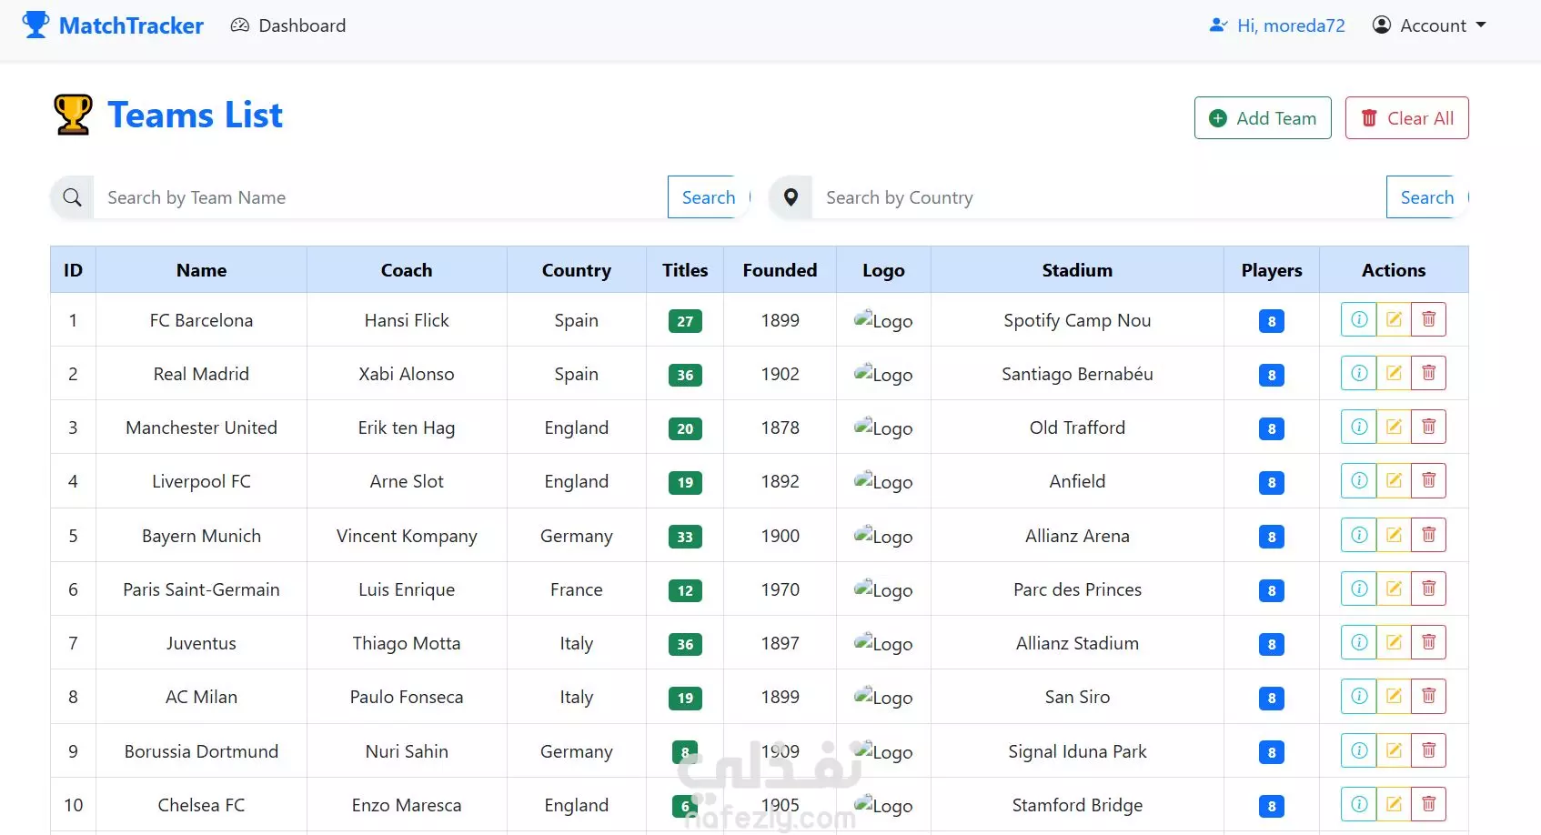Click the MatchTracker brand logo
This screenshot has width=1541, height=835.
tap(113, 25)
